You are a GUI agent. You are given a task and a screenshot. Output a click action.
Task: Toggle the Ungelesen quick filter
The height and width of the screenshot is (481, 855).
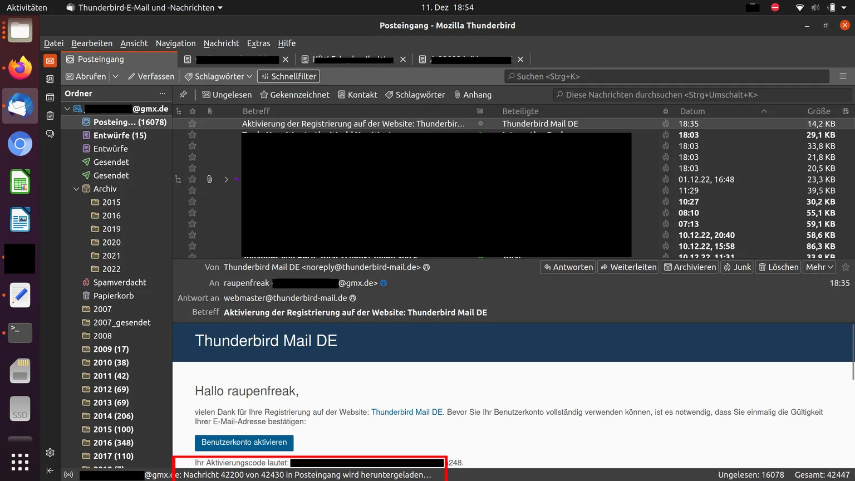[x=227, y=95]
